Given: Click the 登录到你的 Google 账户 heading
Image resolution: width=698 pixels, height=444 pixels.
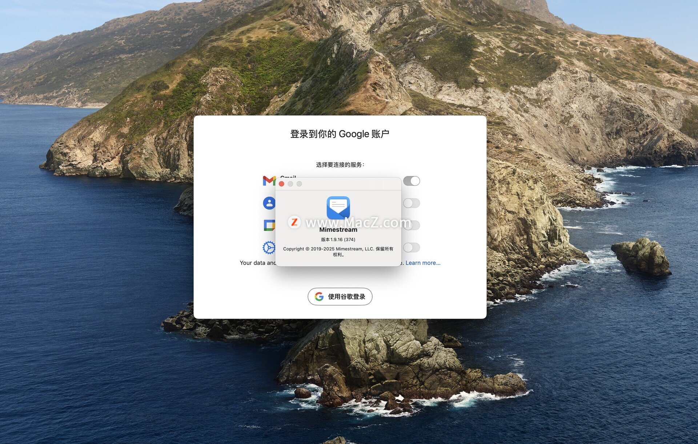Looking at the screenshot, I should 340,134.
